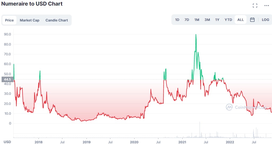Click the 90.0 y-axis label
Screen dimensions: 272x145
[7, 34]
